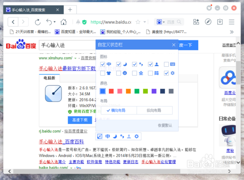Close the 自定义状态栏 dialog
Viewport: 244px width, 180px height.
[174, 45]
